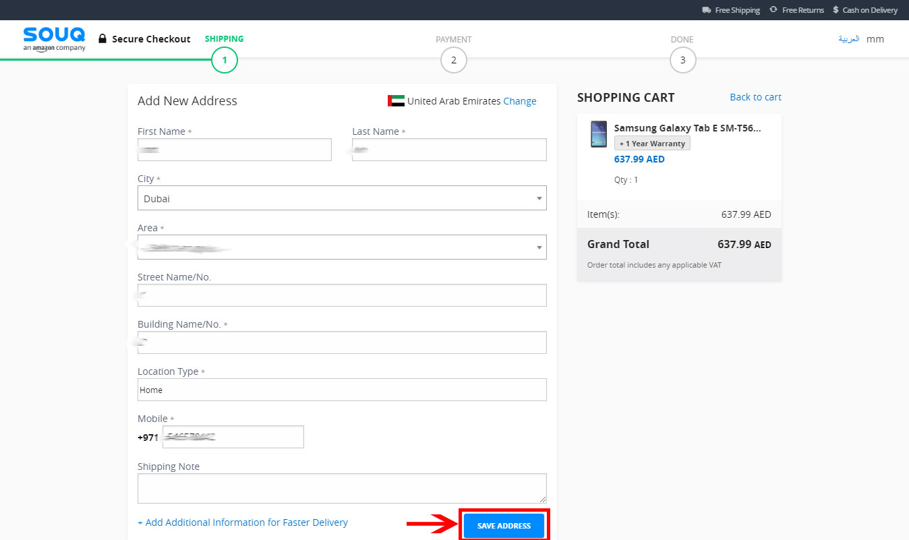
Task: Click the secure checkout padlock icon
Action: [x=102, y=39]
